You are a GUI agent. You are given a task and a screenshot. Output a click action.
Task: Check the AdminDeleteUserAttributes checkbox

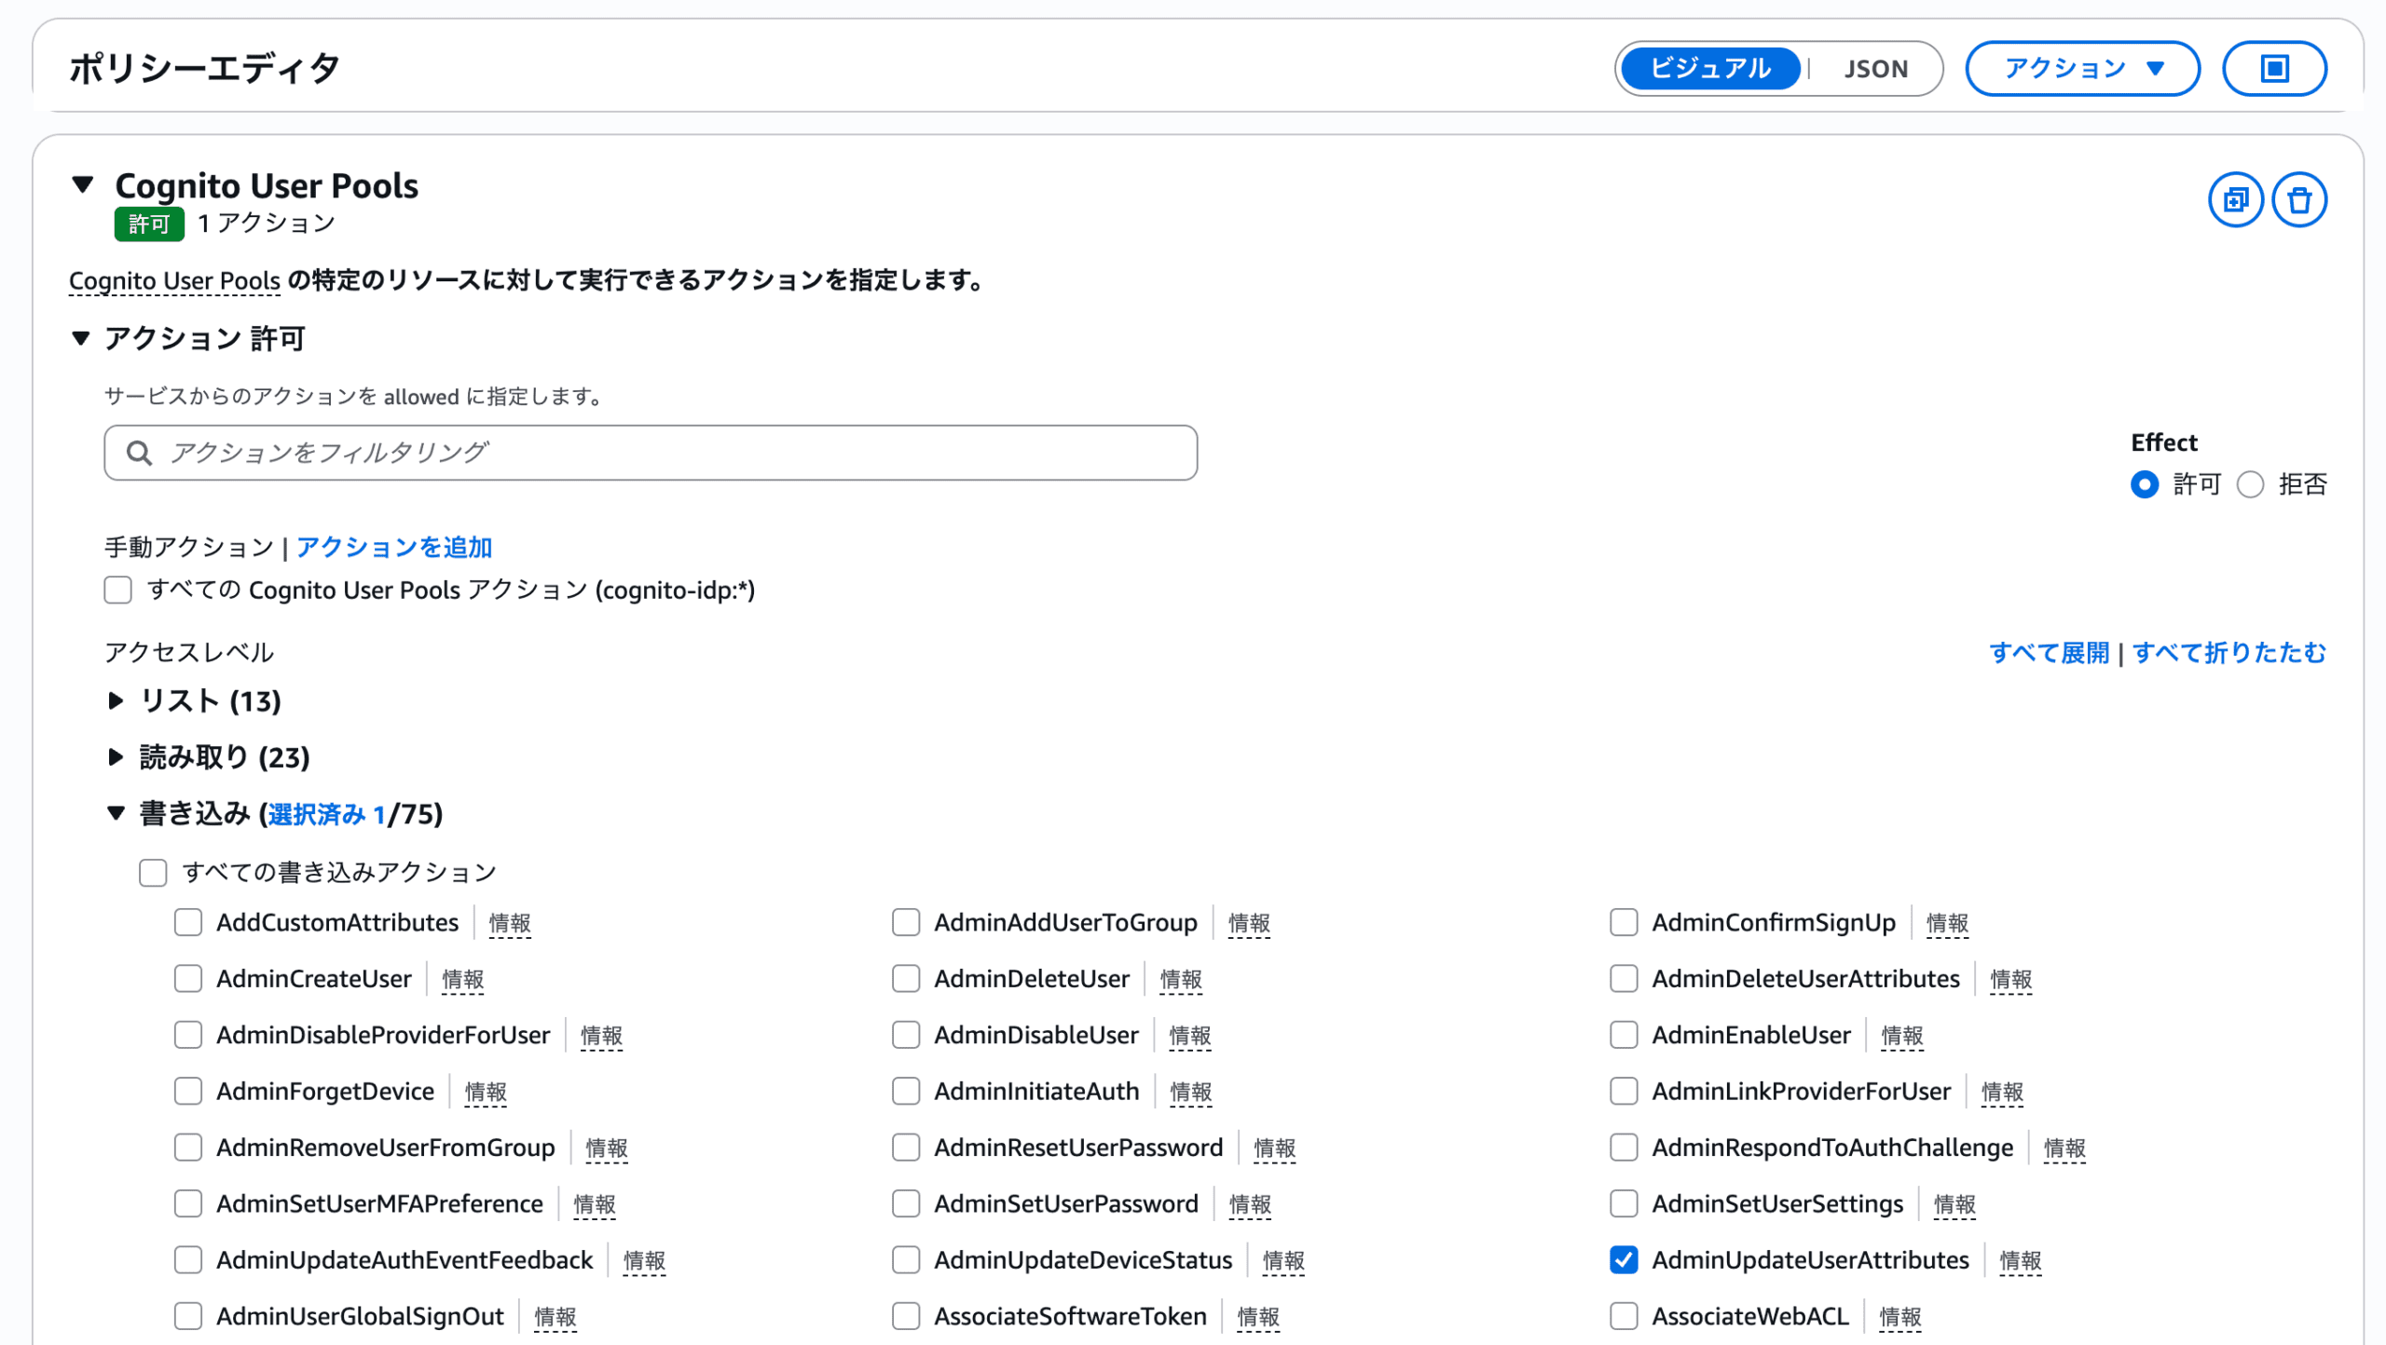tap(1624, 978)
